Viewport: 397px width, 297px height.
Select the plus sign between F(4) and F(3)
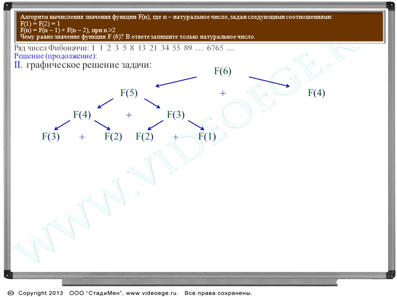[129, 115]
